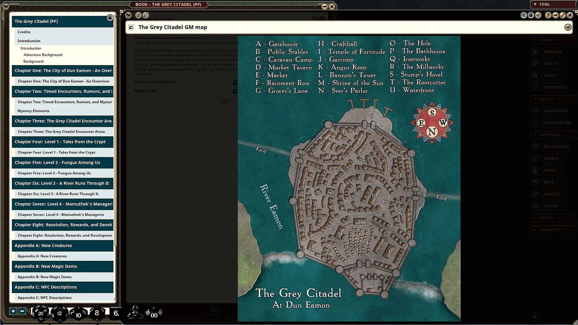Click the d100 percentile die
Screen dimensions: 578x325
tap(154, 314)
